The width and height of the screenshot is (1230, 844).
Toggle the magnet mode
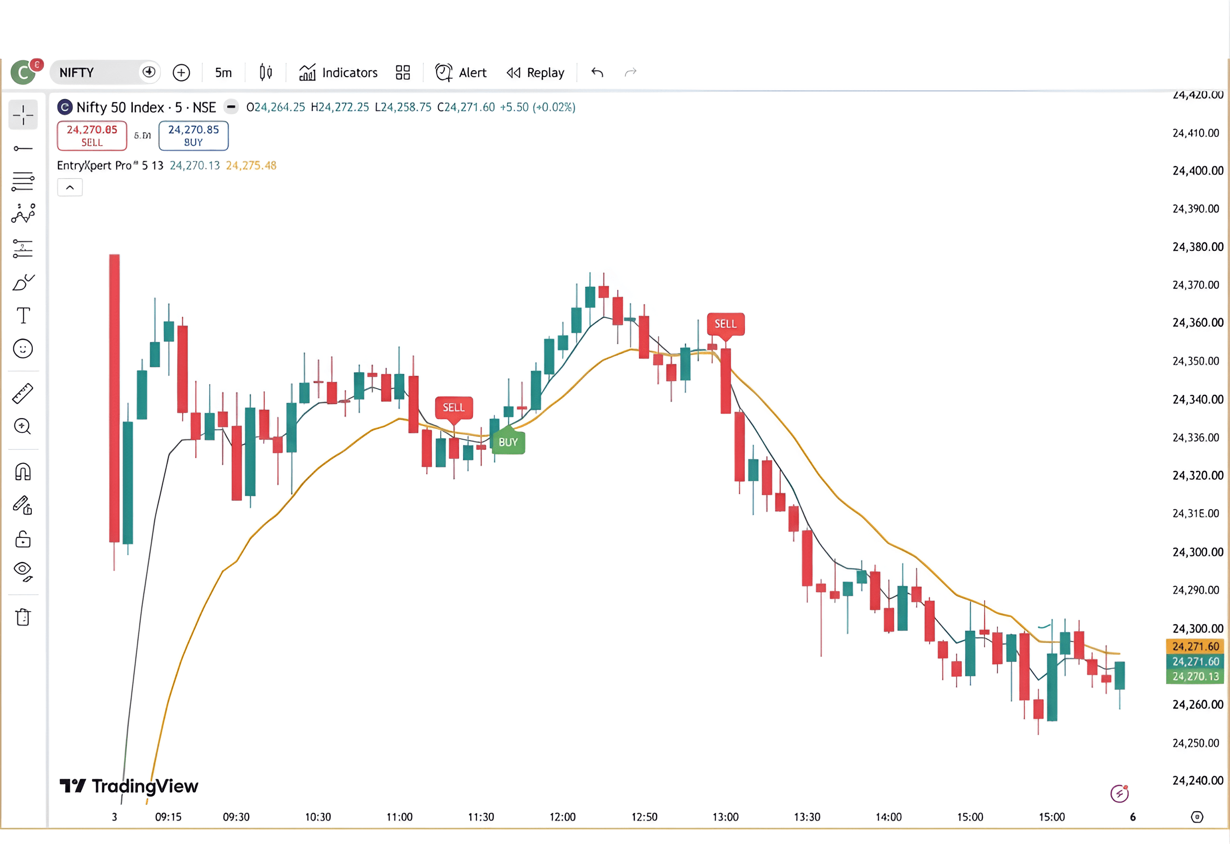coord(23,472)
